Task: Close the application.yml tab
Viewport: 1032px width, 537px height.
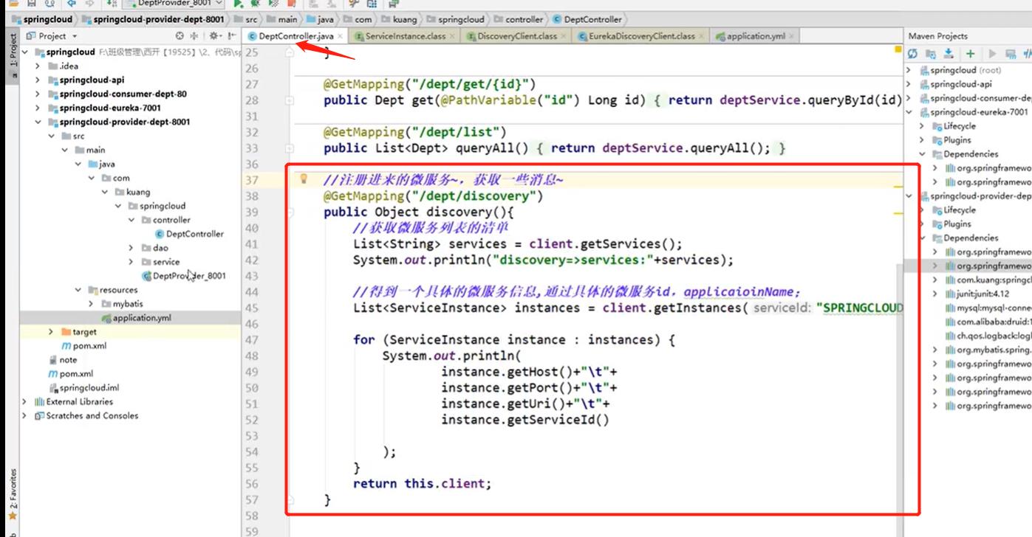Action: (792, 36)
